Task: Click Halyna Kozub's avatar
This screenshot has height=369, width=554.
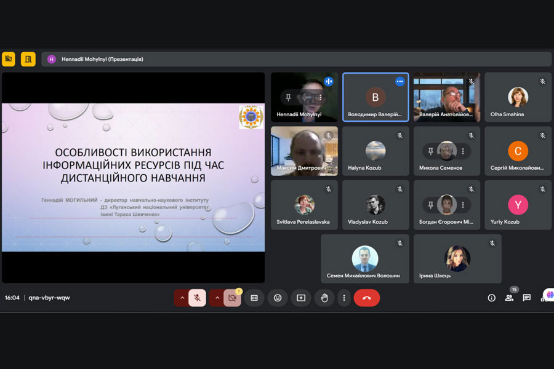Action: (375, 151)
